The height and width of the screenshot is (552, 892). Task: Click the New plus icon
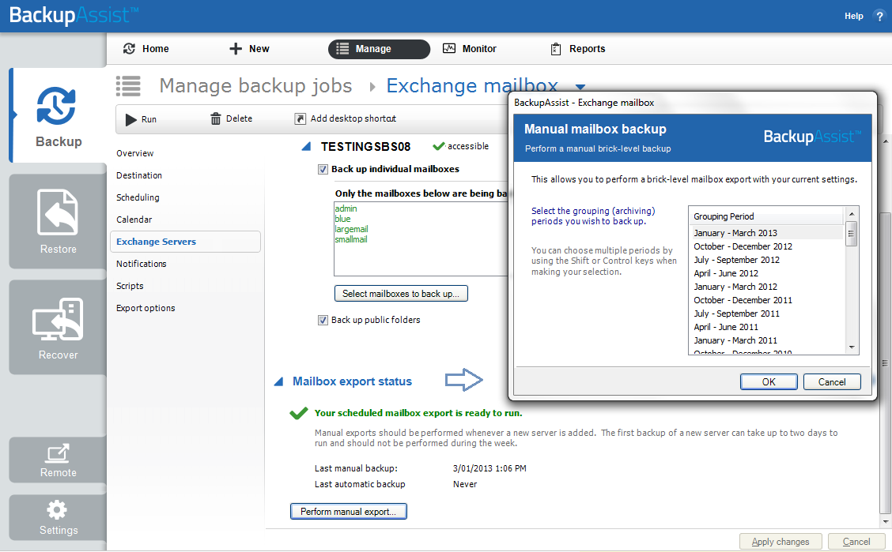coord(236,49)
